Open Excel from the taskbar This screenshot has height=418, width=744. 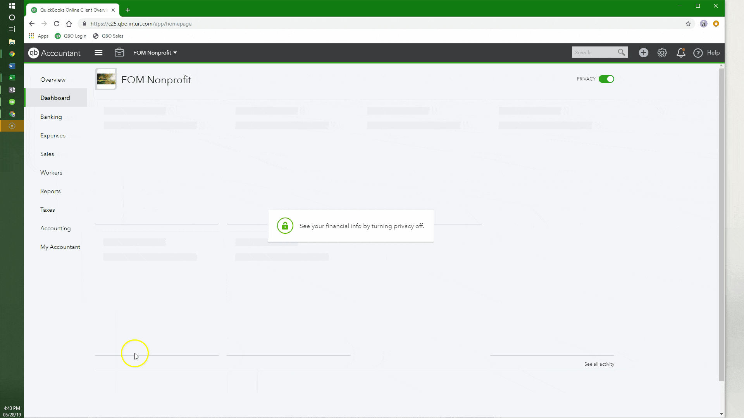point(12,77)
